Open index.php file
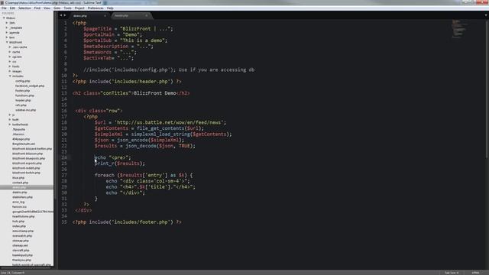The width and height of the screenshot is (489, 275). [19, 226]
